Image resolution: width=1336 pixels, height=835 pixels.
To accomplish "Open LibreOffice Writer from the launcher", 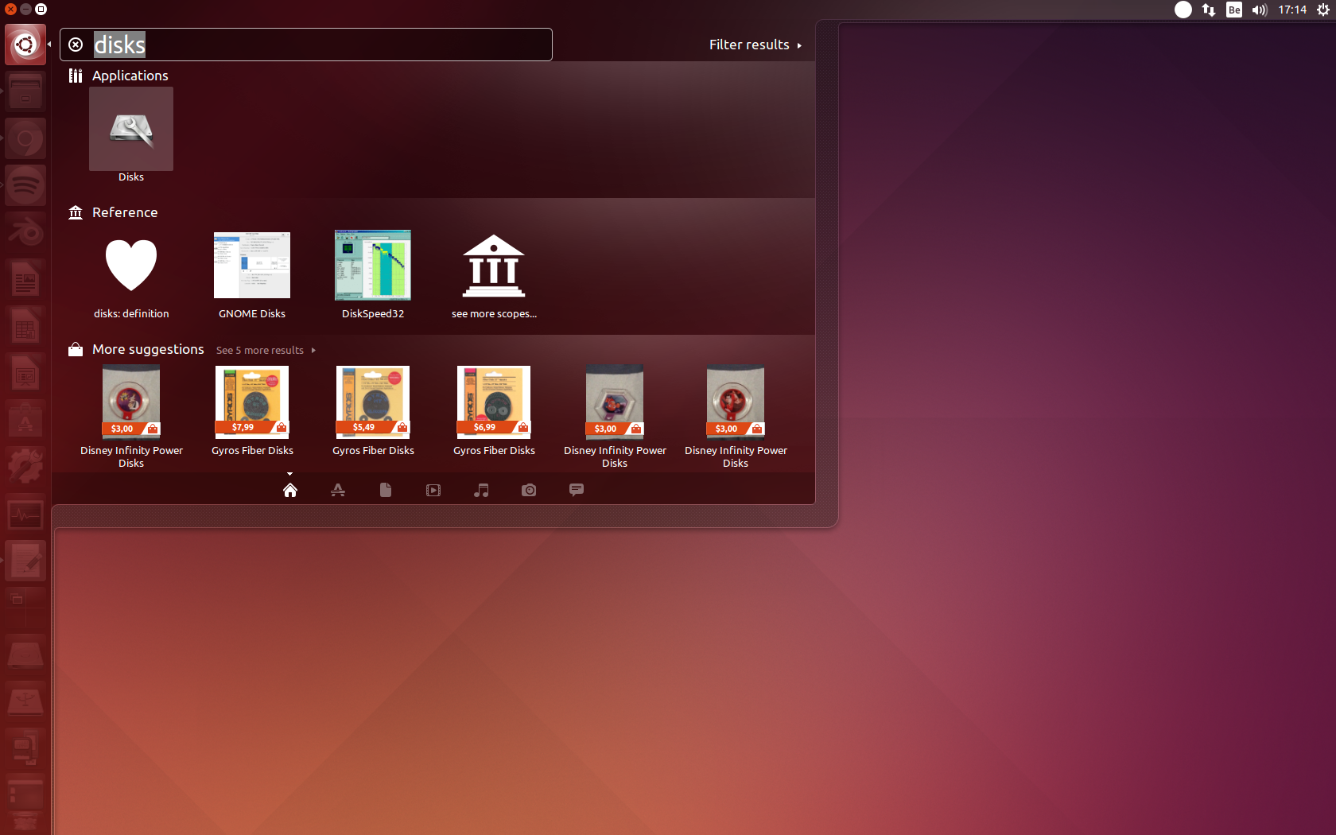I will point(25,279).
